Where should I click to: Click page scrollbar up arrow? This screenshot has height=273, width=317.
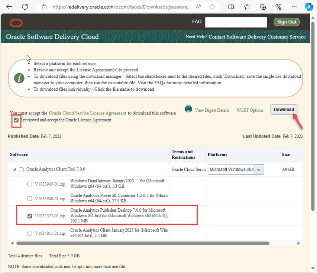coord(313,17)
